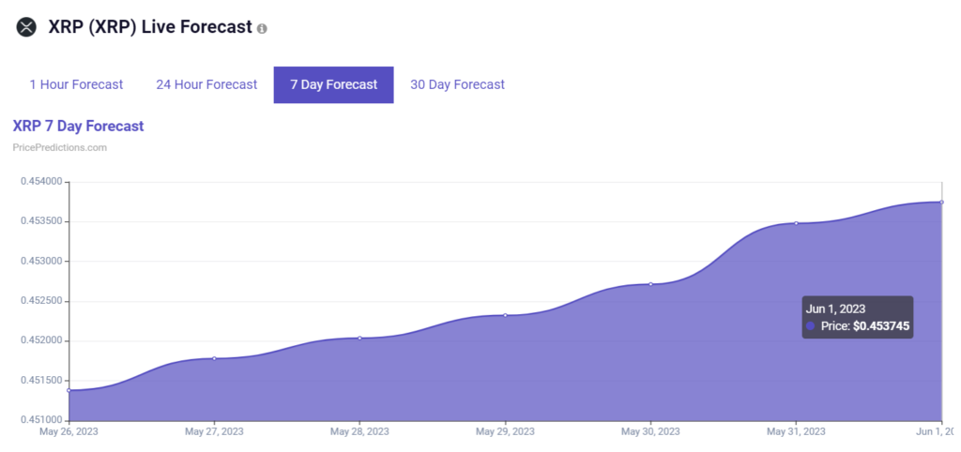
Task: Select the 7 Day Forecast tab
Action: point(333,84)
